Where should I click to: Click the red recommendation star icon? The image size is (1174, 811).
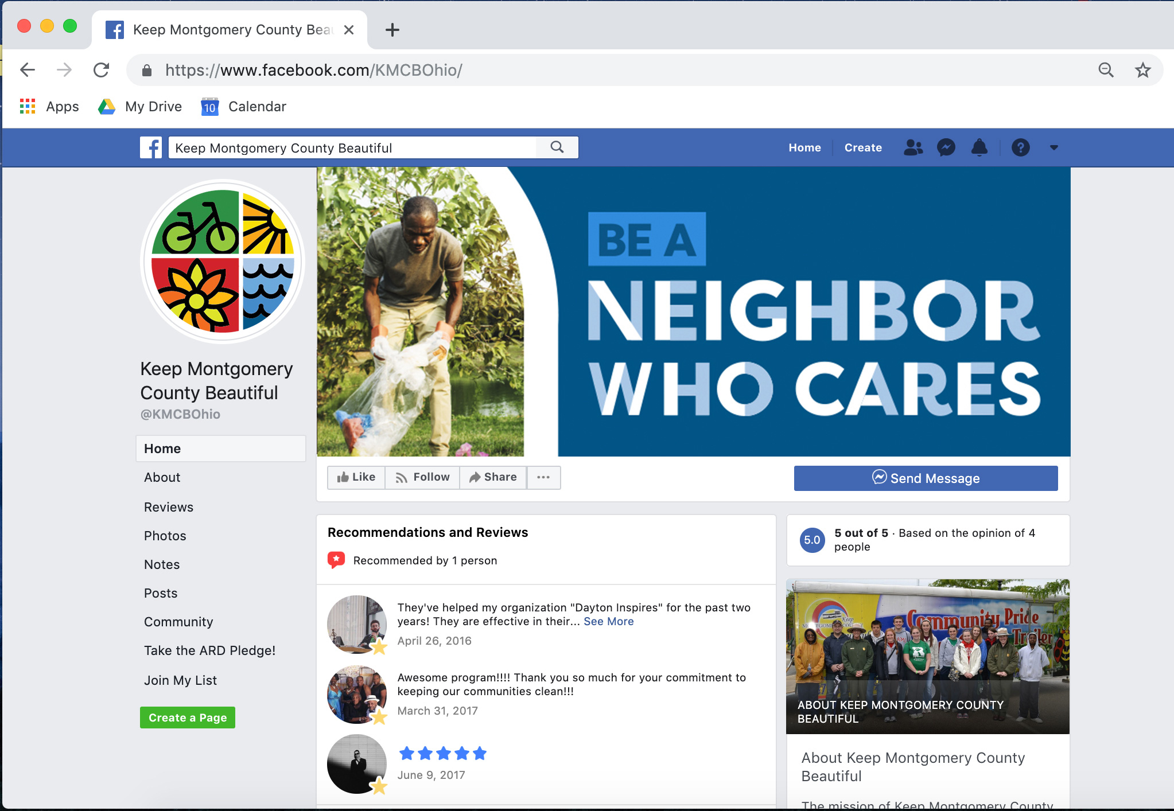[336, 560]
